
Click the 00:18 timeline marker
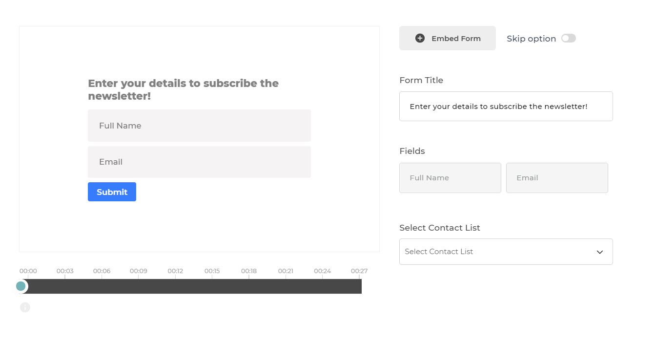[249, 271]
